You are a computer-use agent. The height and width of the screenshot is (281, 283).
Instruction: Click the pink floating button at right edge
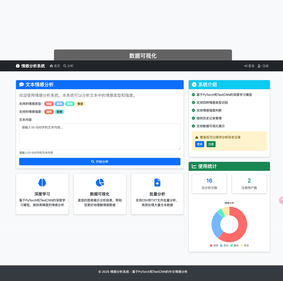point(281,200)
